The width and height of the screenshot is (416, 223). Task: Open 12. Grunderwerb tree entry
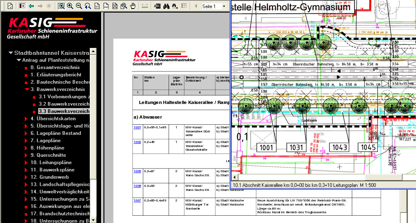coord(50,177)
